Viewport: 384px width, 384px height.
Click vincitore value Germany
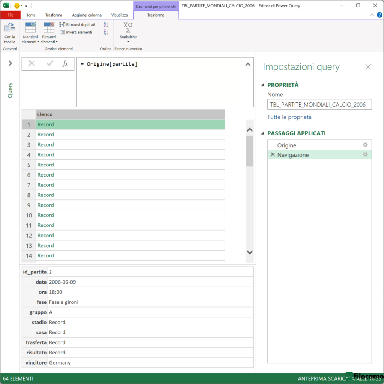60,363
